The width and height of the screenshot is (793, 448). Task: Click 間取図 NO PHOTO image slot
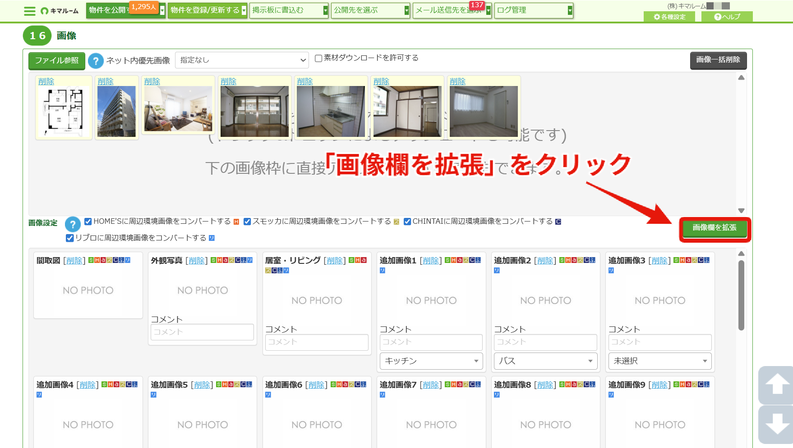tap(88, 290)
